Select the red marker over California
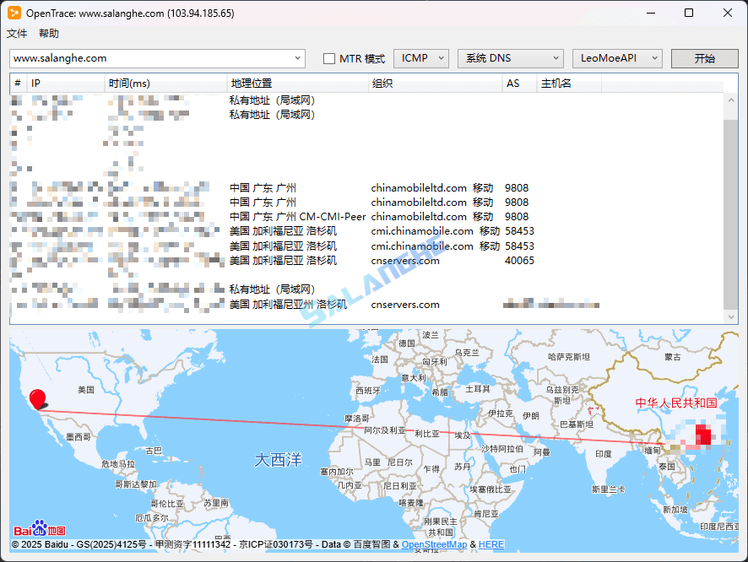Screen dimensions: 748x562 pos(36,398)
